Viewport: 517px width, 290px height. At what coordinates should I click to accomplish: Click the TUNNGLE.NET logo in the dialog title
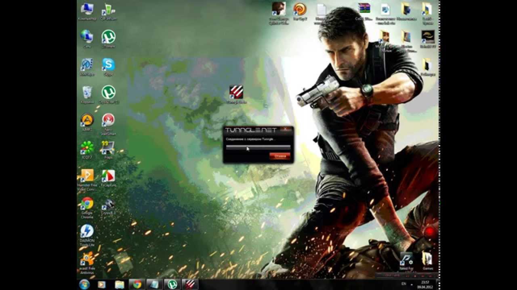pyautogui.click(x=251, y=130)
